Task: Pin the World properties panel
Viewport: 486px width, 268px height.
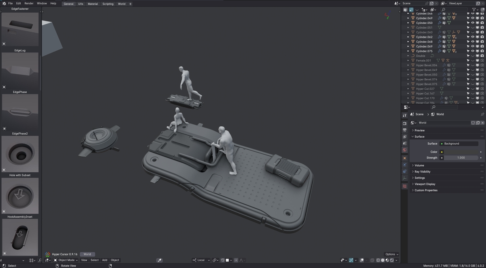Action: coord(482,114)
